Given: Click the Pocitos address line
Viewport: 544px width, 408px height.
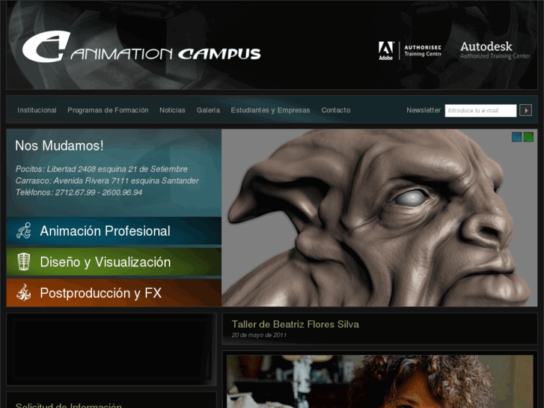Looking at the screenshot, I should tap(101, 169).
